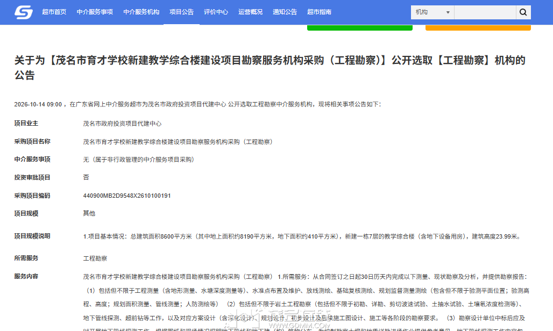Go to 超市首页 menu item
Viewport: 553px width, 331px height.
click(54, 12)
